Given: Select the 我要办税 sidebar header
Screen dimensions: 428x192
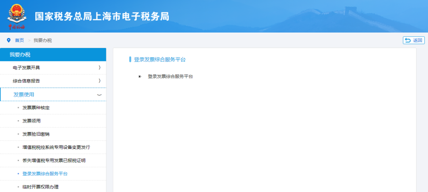Looking at the screenshot, I should tap(53, 55).
